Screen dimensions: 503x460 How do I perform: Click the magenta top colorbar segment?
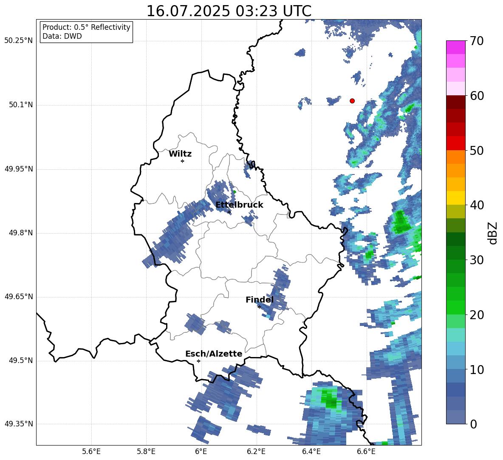pos(456,48)
